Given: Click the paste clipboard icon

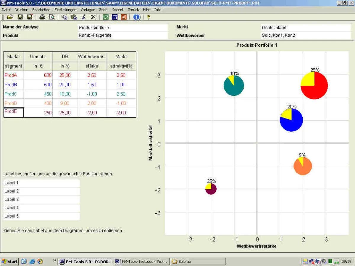Looking at the screenshot, I should pos(74,17).
